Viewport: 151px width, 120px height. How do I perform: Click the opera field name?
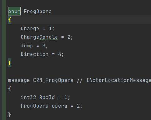coord(60,106)
